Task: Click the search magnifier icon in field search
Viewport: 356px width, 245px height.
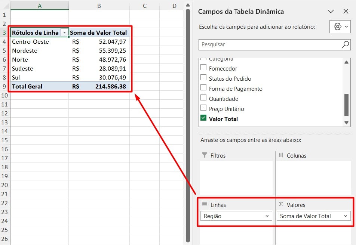Action: (x=345, y=44)
